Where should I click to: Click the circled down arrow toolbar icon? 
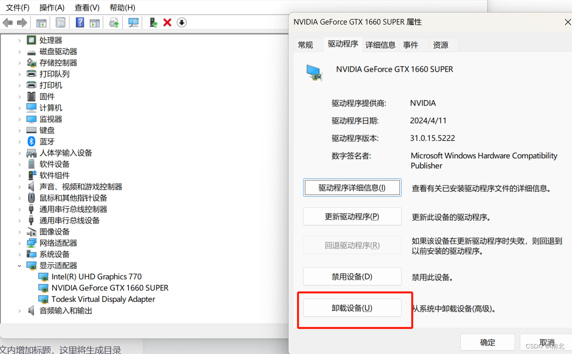click(182, 23)
